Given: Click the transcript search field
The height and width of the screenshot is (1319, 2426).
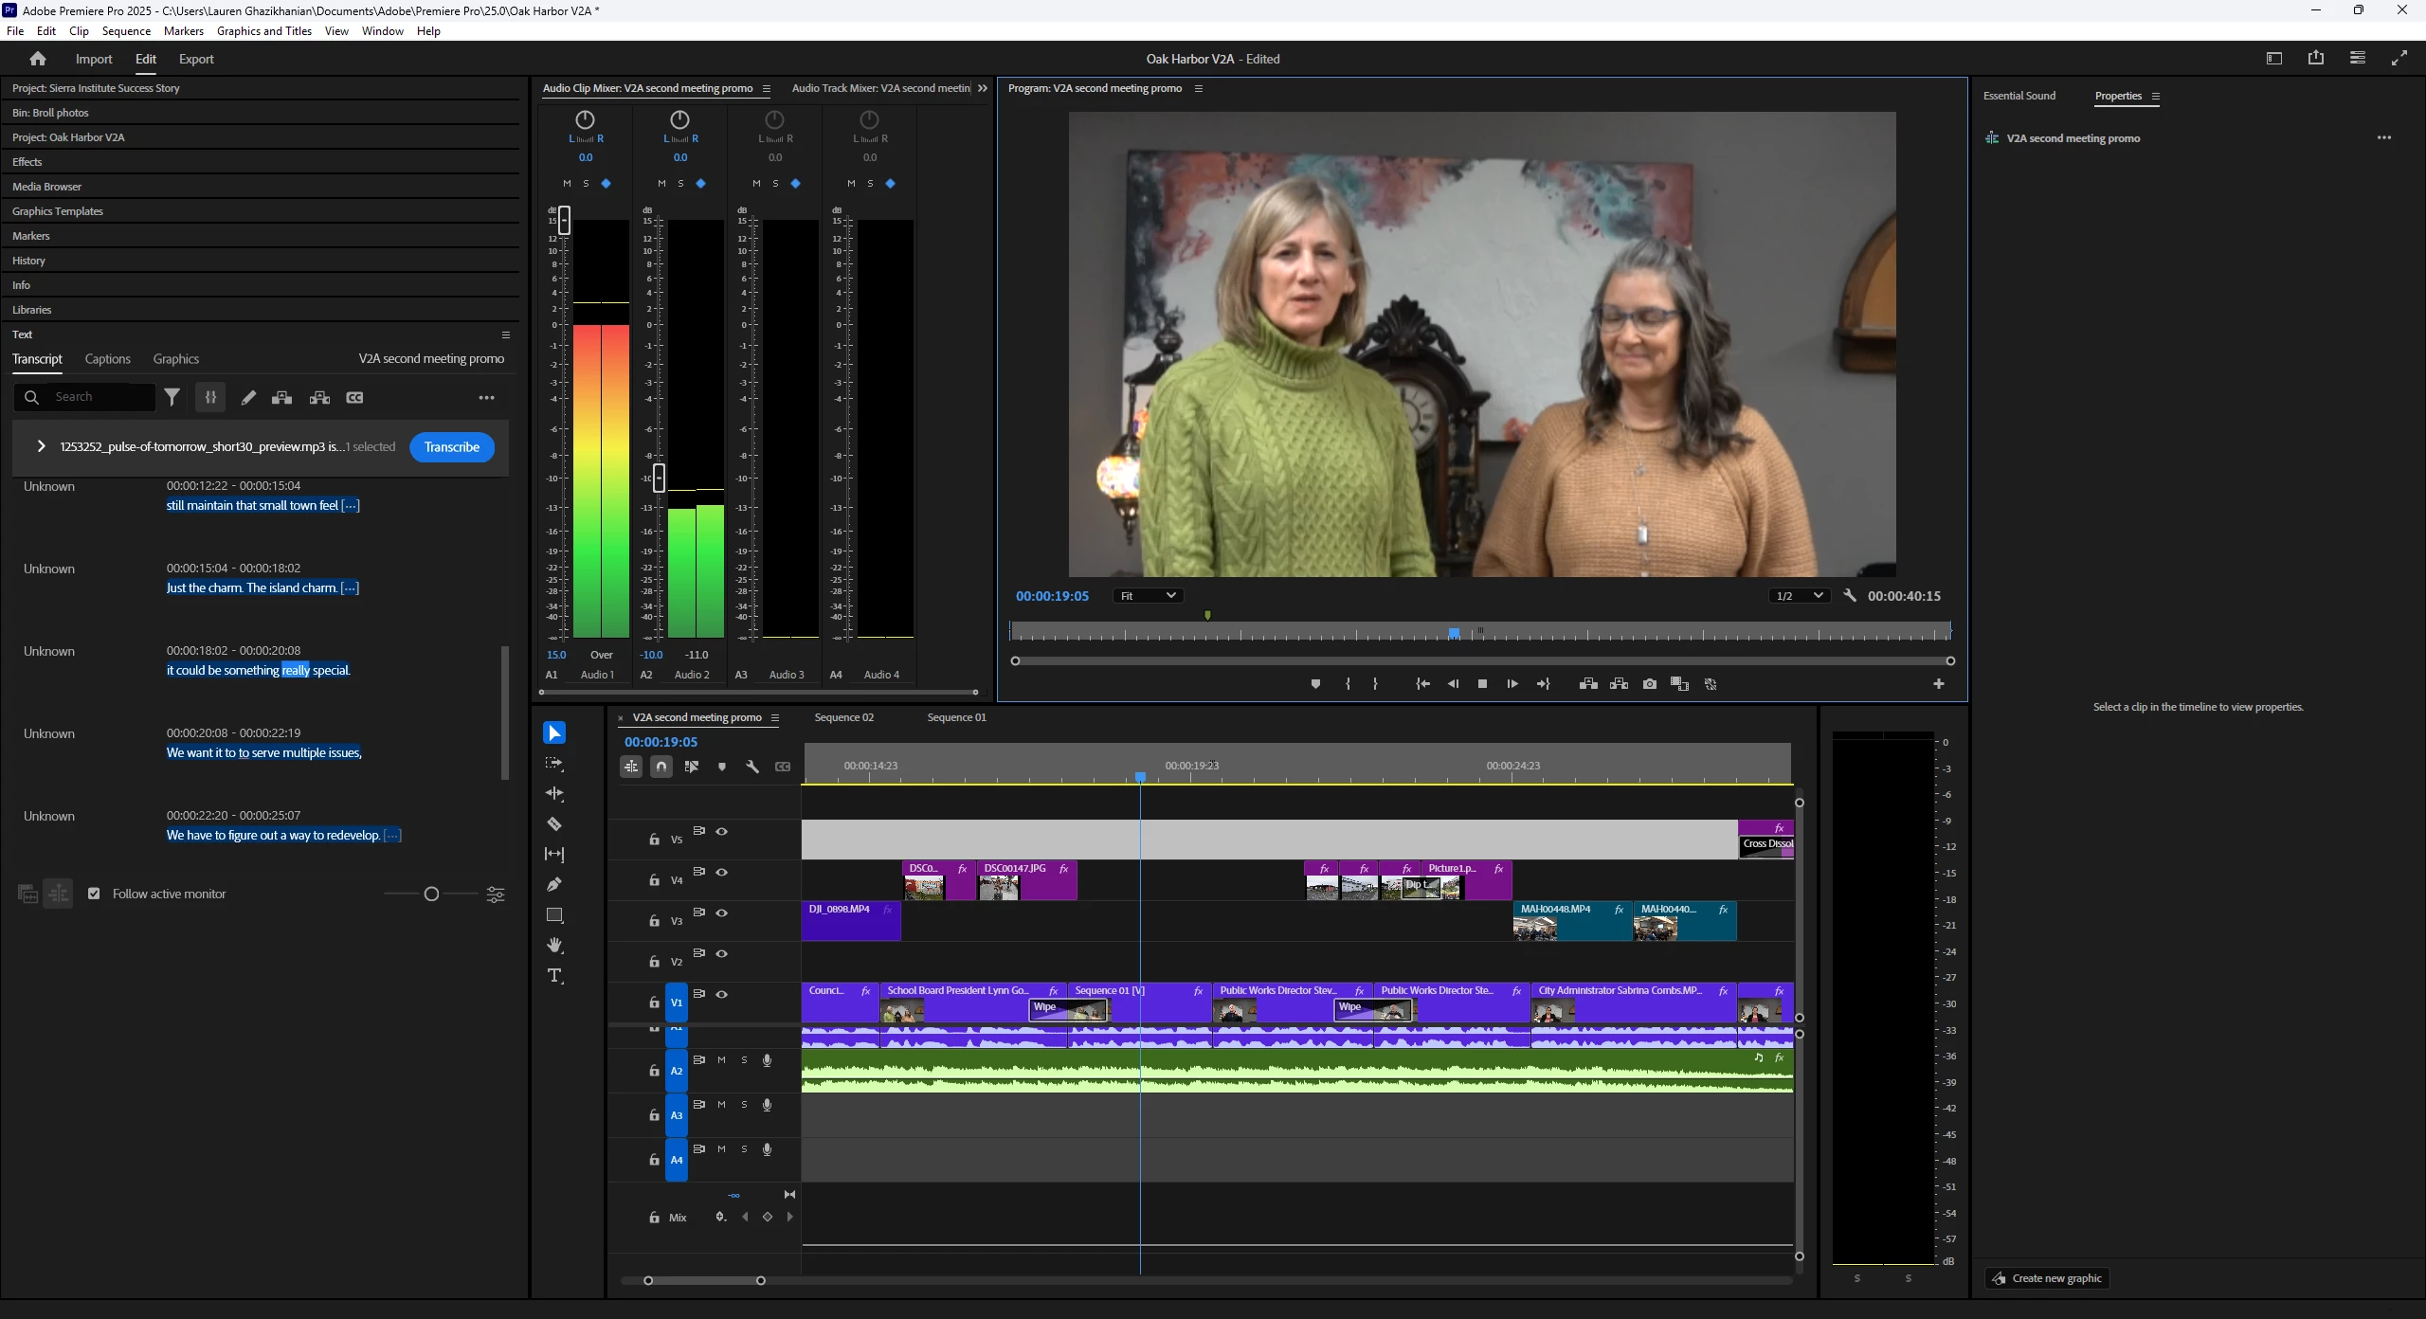Looking at the screenshot, I should 100,397.
